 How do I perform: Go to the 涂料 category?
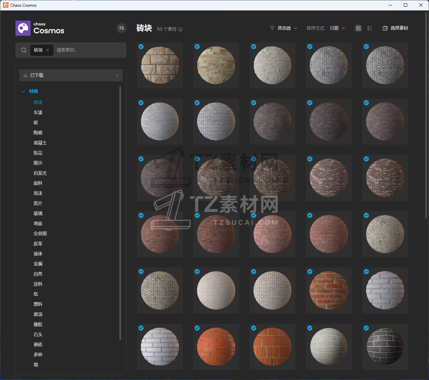pos(38,284)
